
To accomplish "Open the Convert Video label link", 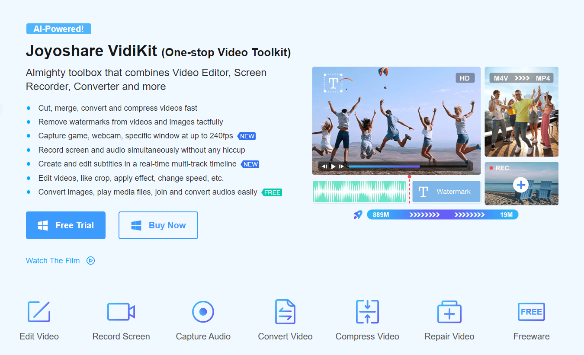I will [x=285, y=336].
